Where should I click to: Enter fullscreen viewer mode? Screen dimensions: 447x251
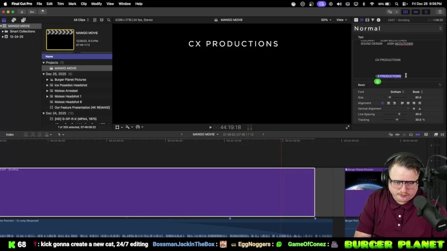click(347, 127)
